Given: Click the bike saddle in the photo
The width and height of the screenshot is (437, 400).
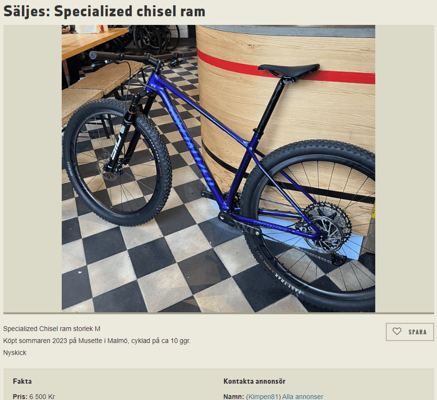Looking at the screenshot, I should tap(289, 70).
